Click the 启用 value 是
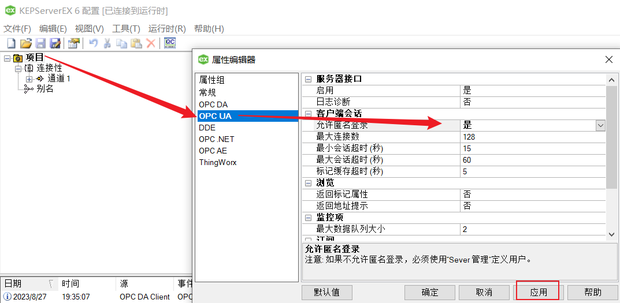The width and height of the screenshot is (620, 303). pyautogui.click(x=533, y=91)
